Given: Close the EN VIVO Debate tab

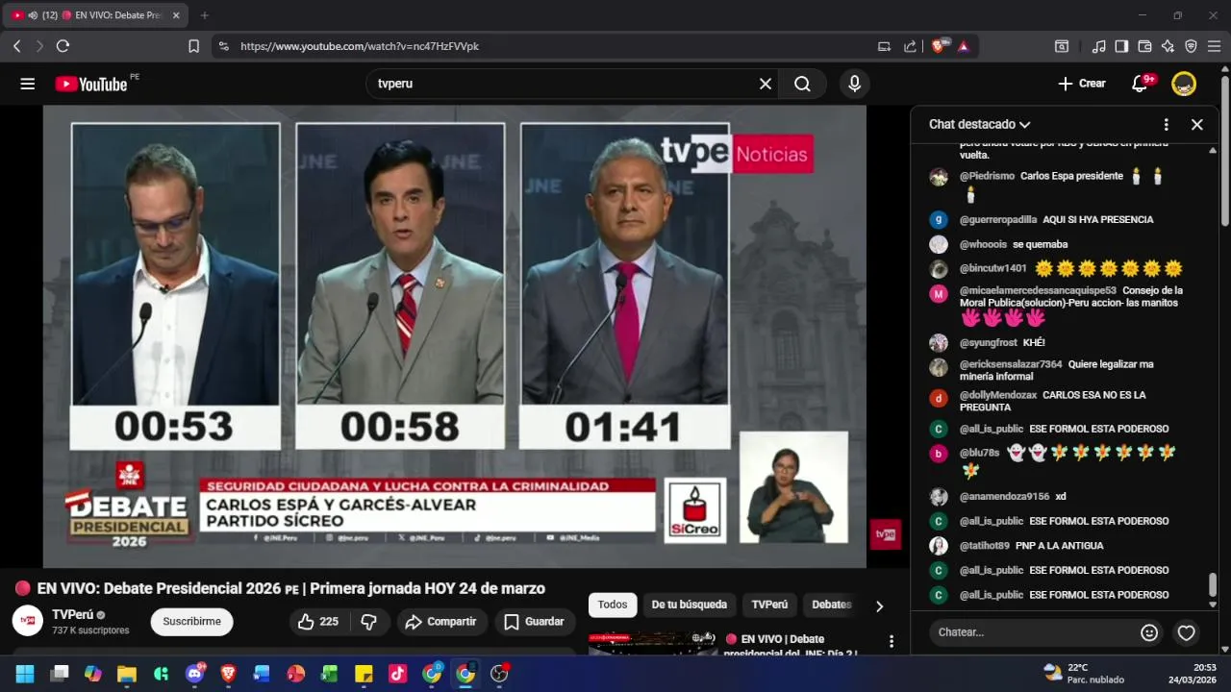Looking at the screenshot, I should pyautogui.click(x=174, y=15).
